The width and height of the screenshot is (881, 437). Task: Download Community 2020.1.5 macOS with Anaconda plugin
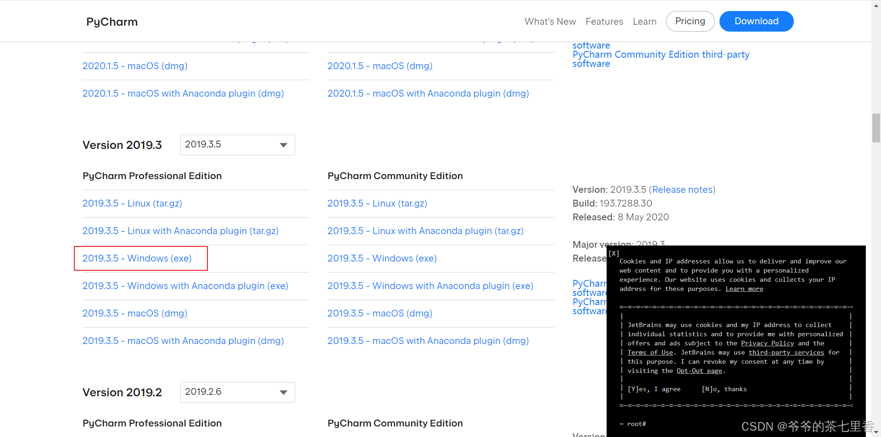[428, 93]
